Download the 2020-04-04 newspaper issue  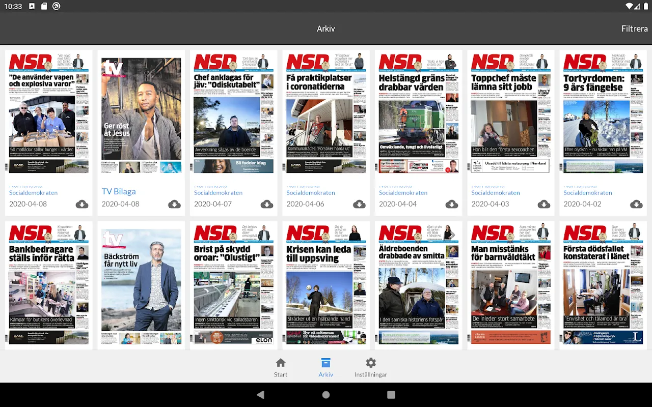[452, 205]
